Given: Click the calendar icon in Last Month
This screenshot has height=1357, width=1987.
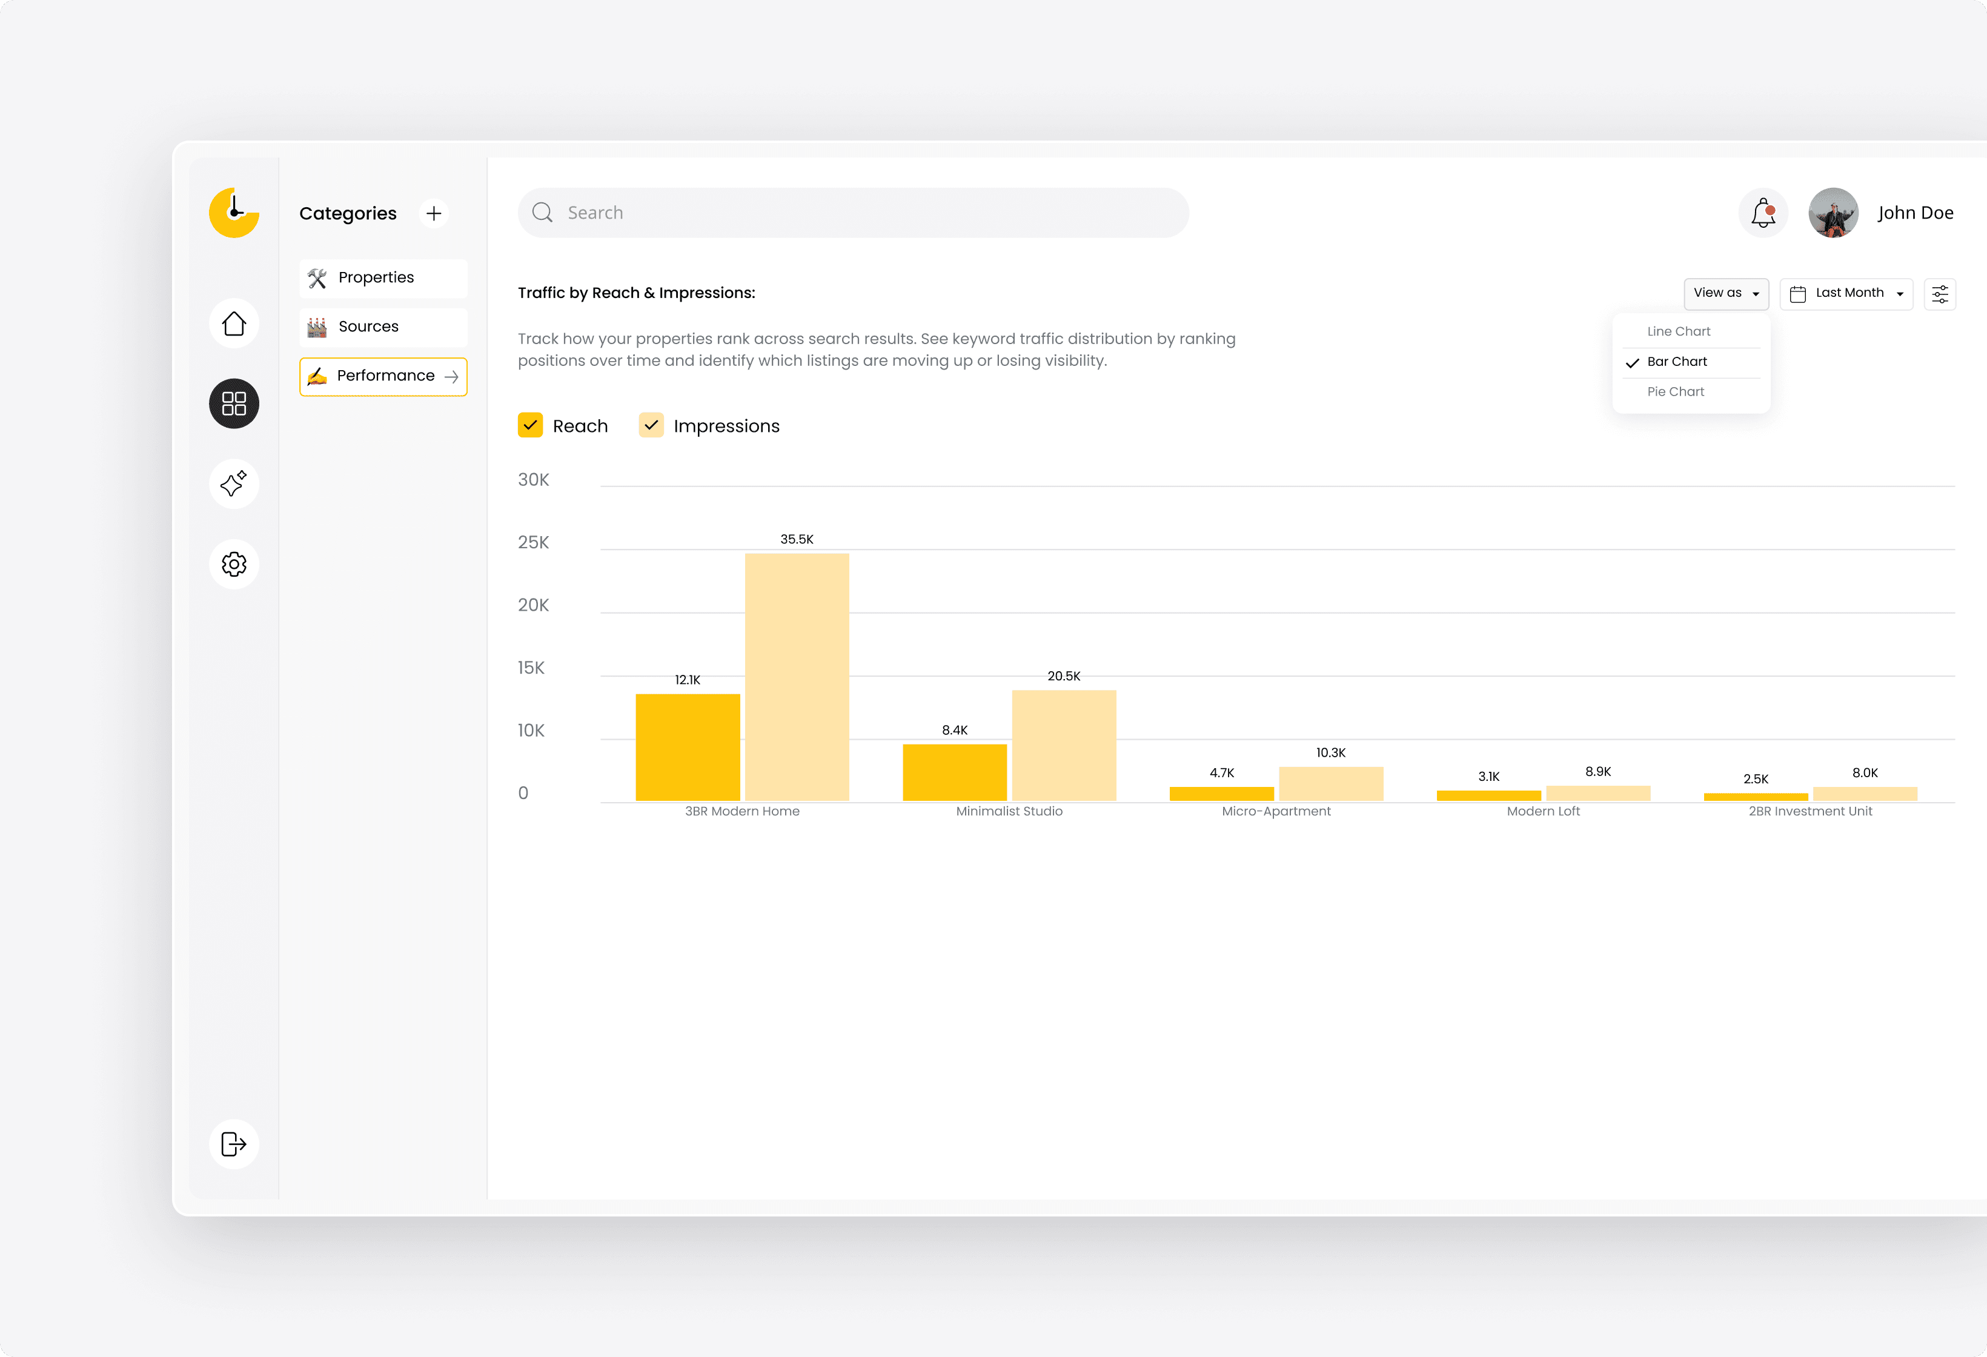Looking at the screenshot, I should 1798,294.
